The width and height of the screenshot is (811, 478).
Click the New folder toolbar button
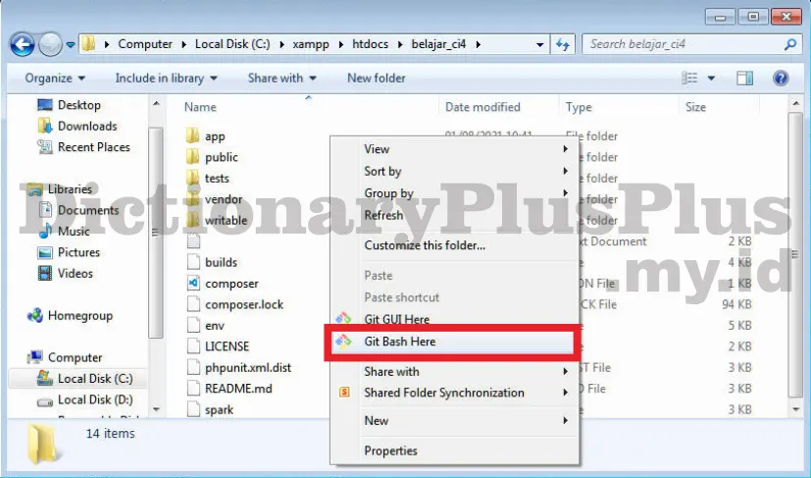[376, 79]
